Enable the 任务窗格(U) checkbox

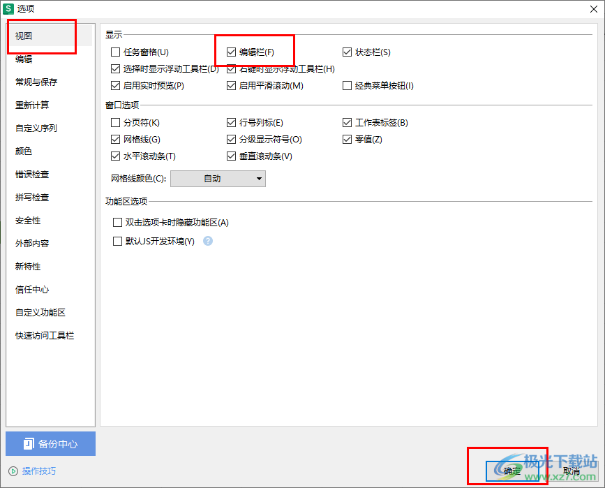[x=115, y=52]
